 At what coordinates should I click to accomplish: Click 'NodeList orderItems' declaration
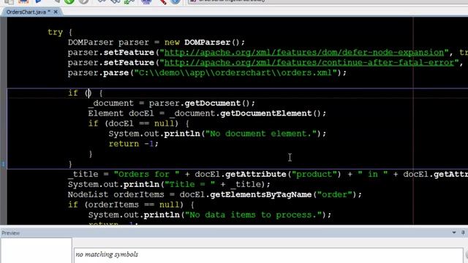click(x=116, y=194)
